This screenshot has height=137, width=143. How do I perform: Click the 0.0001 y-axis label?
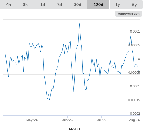[135, 31]
